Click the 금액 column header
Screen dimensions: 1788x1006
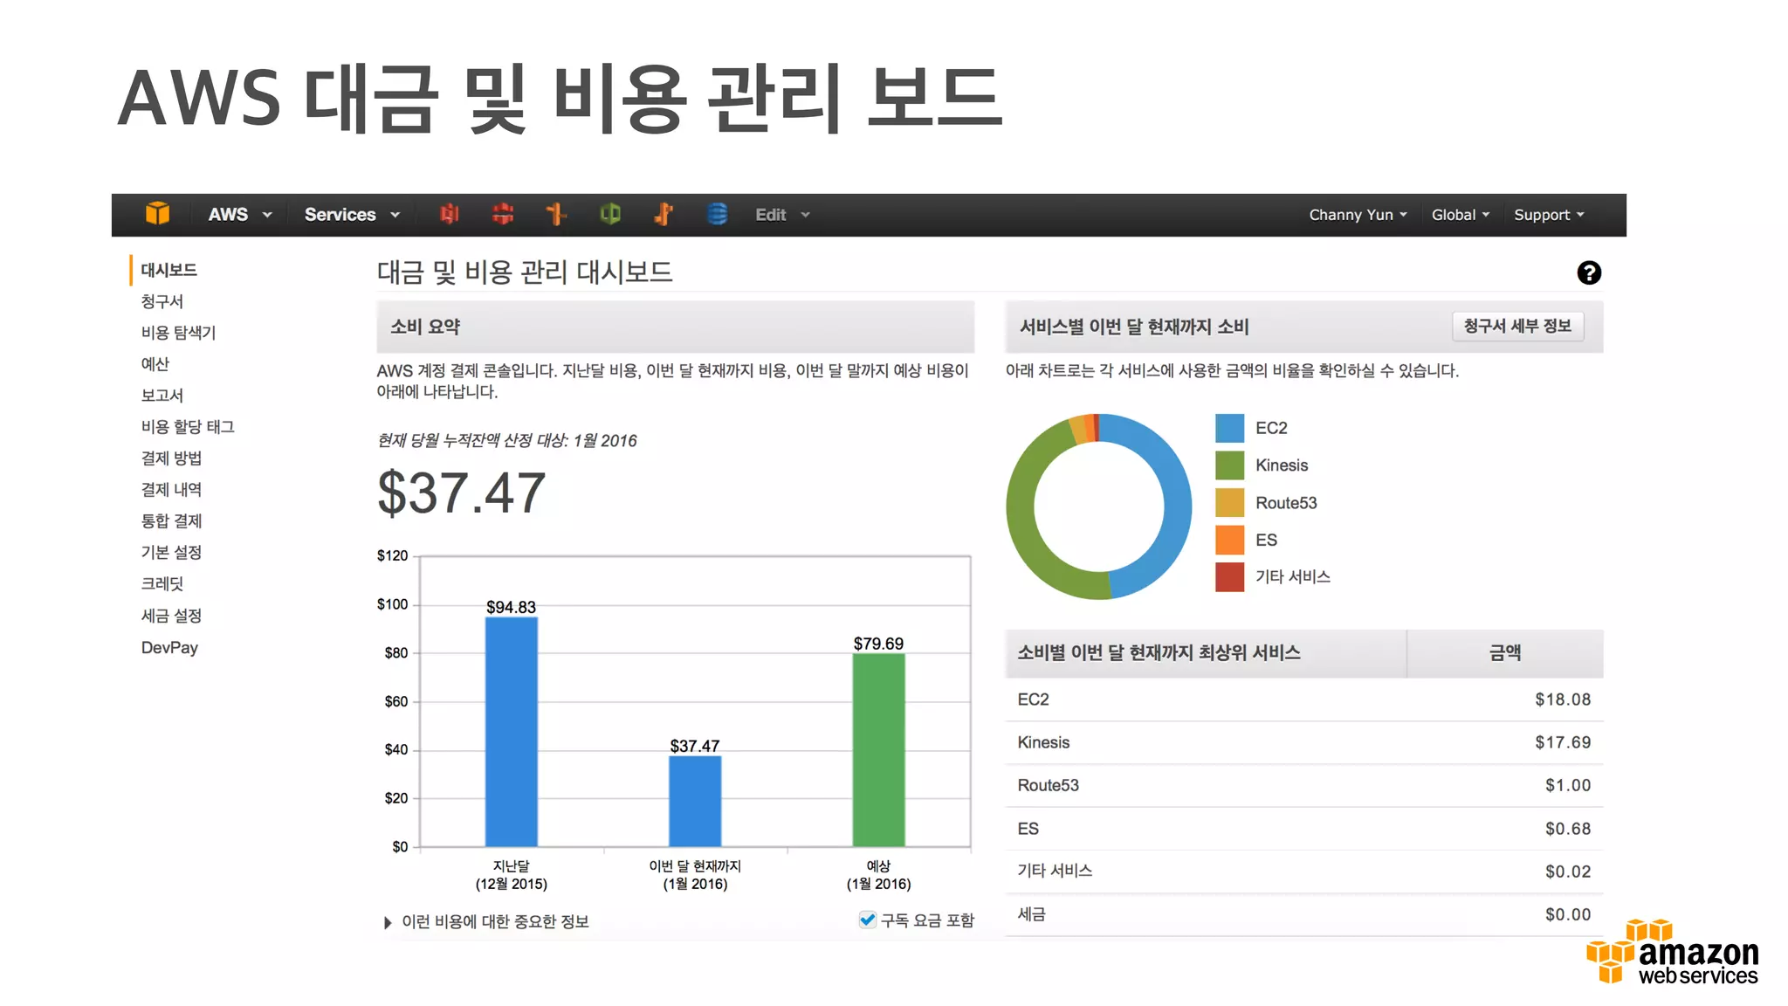(x=1505, y=653)
